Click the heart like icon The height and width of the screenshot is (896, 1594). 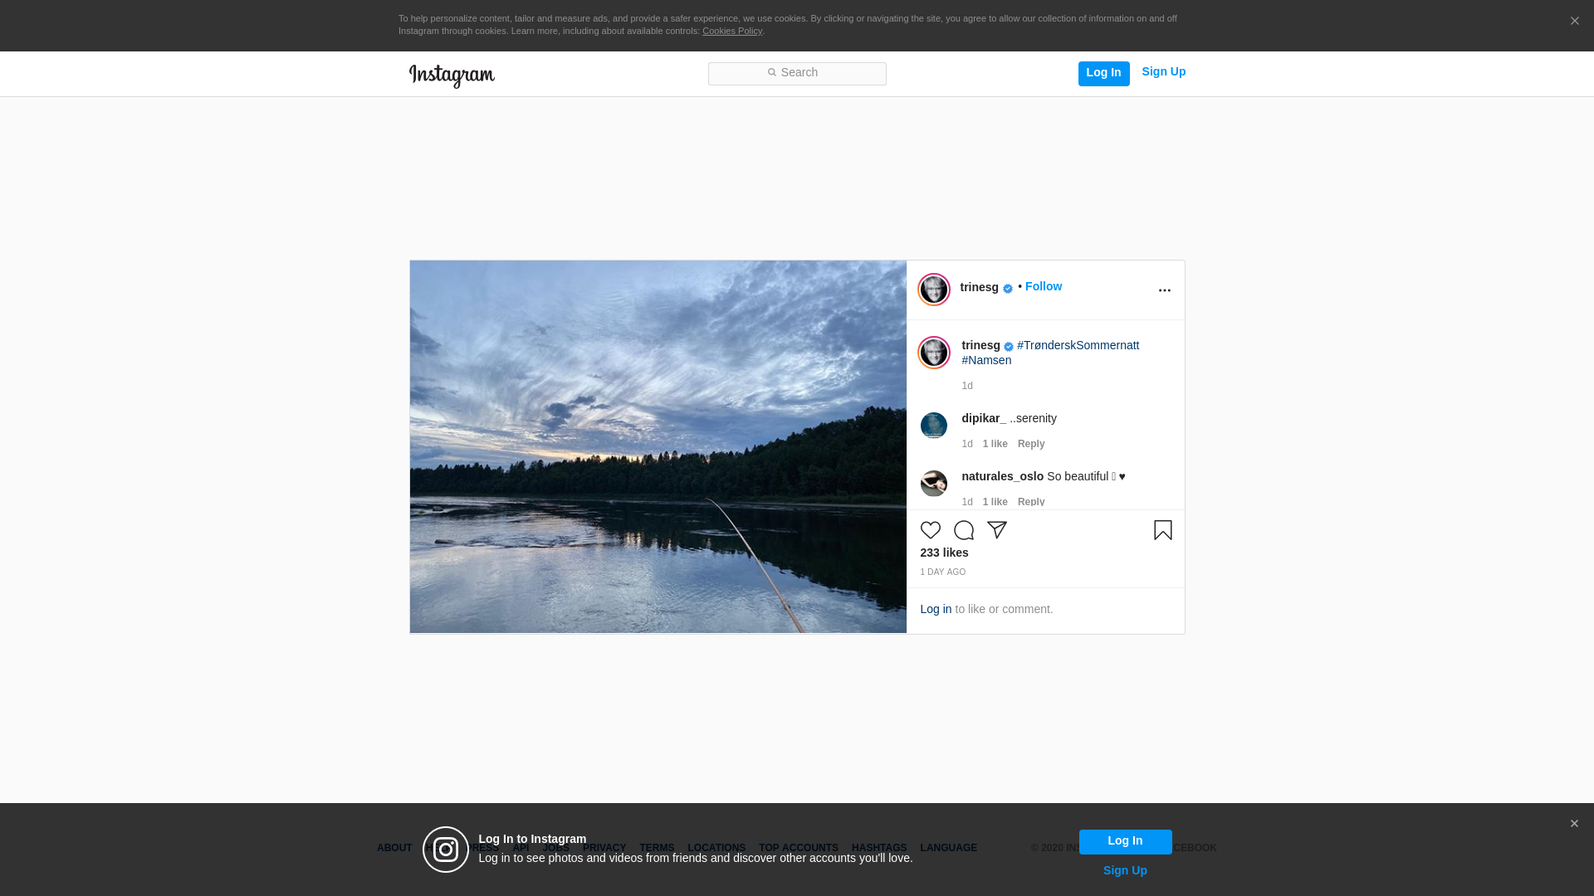pos(930,530)
